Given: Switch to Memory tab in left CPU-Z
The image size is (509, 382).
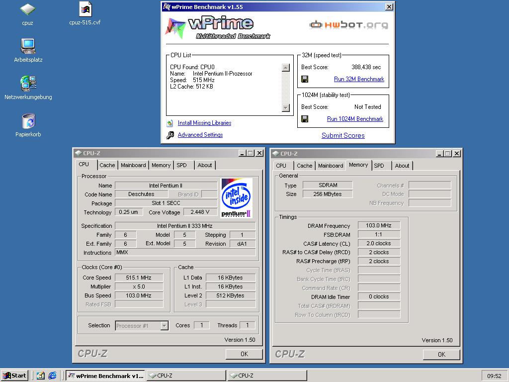Looking at the screenshot, I should [161, 165].
